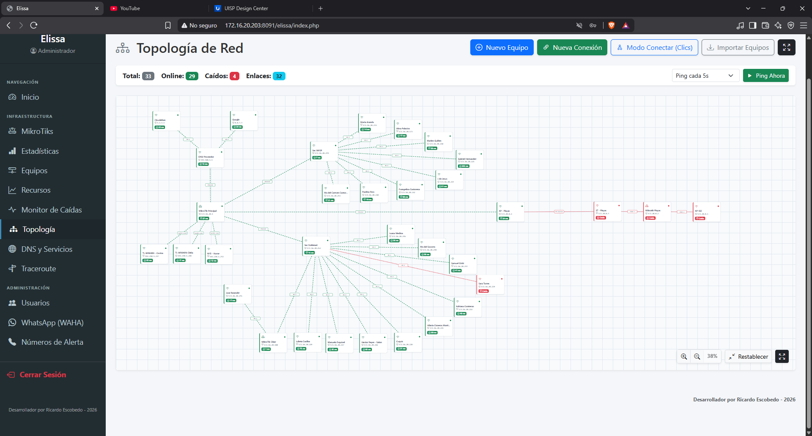The width and height of the screenshot is (812, 436).
Task: Click the Online count badge
Action: (192, 76)
